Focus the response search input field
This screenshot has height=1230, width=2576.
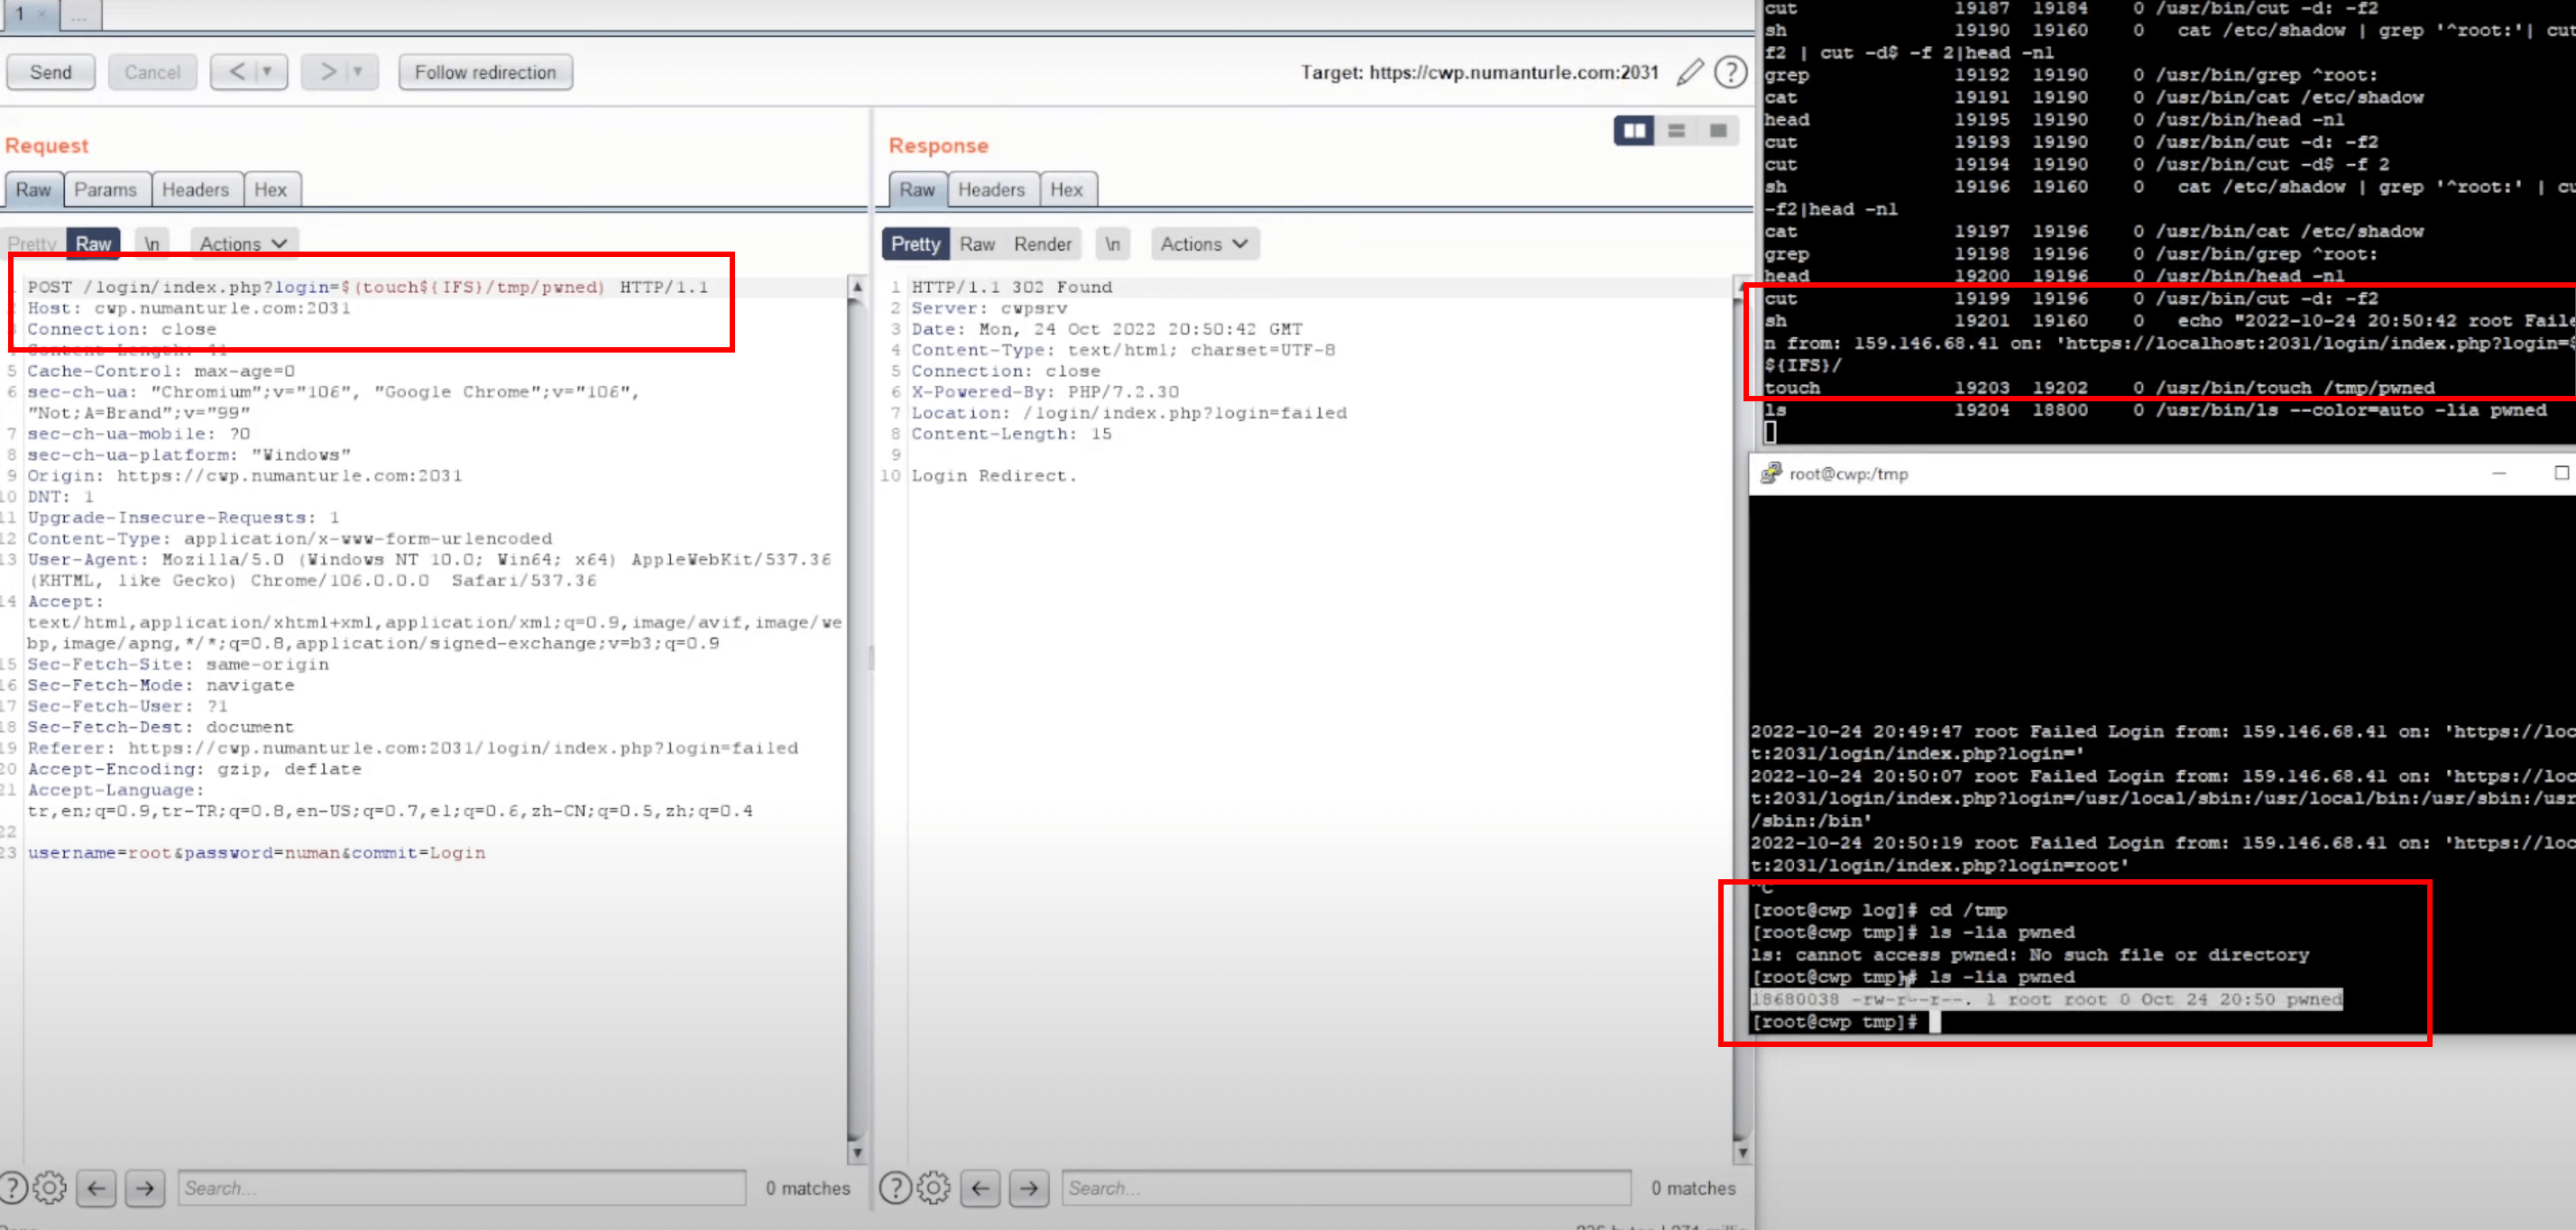click(x=1345, y=1187)
